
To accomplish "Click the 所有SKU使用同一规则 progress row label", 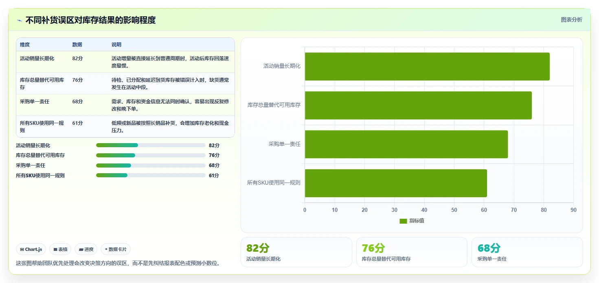I will click(40, 175).
